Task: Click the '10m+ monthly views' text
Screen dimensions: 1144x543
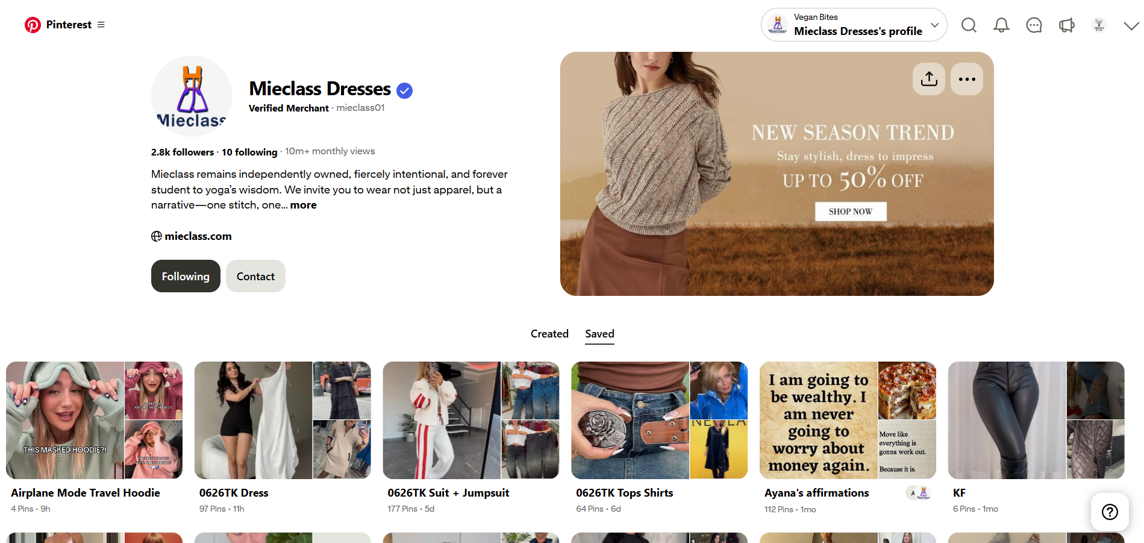Action: (330, 151)
